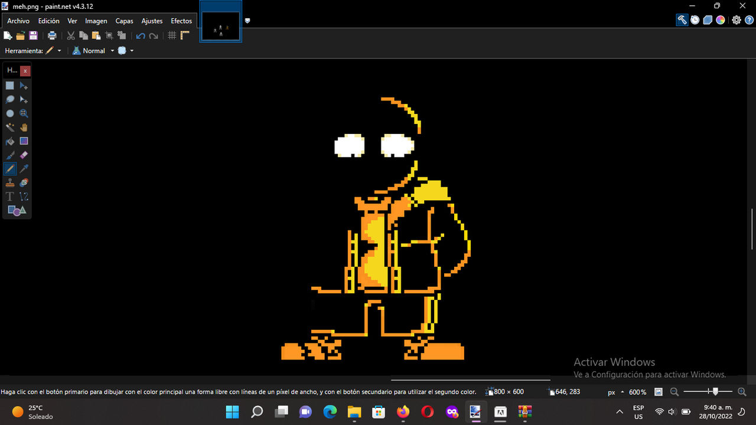Toggle the Colors window button
The width and height of the screenshot is (756, 425).
(x=721, y=20)
